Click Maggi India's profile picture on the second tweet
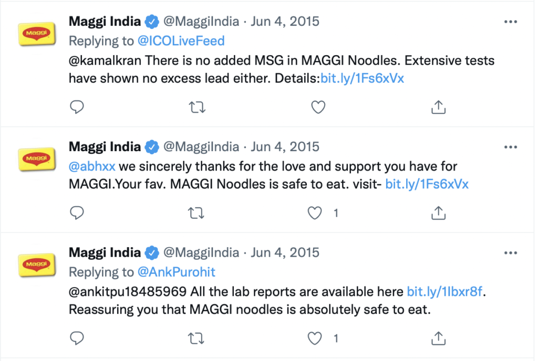 click(36, 160)
